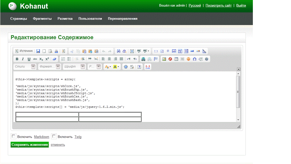Enable the Twig checkbox

54,136
